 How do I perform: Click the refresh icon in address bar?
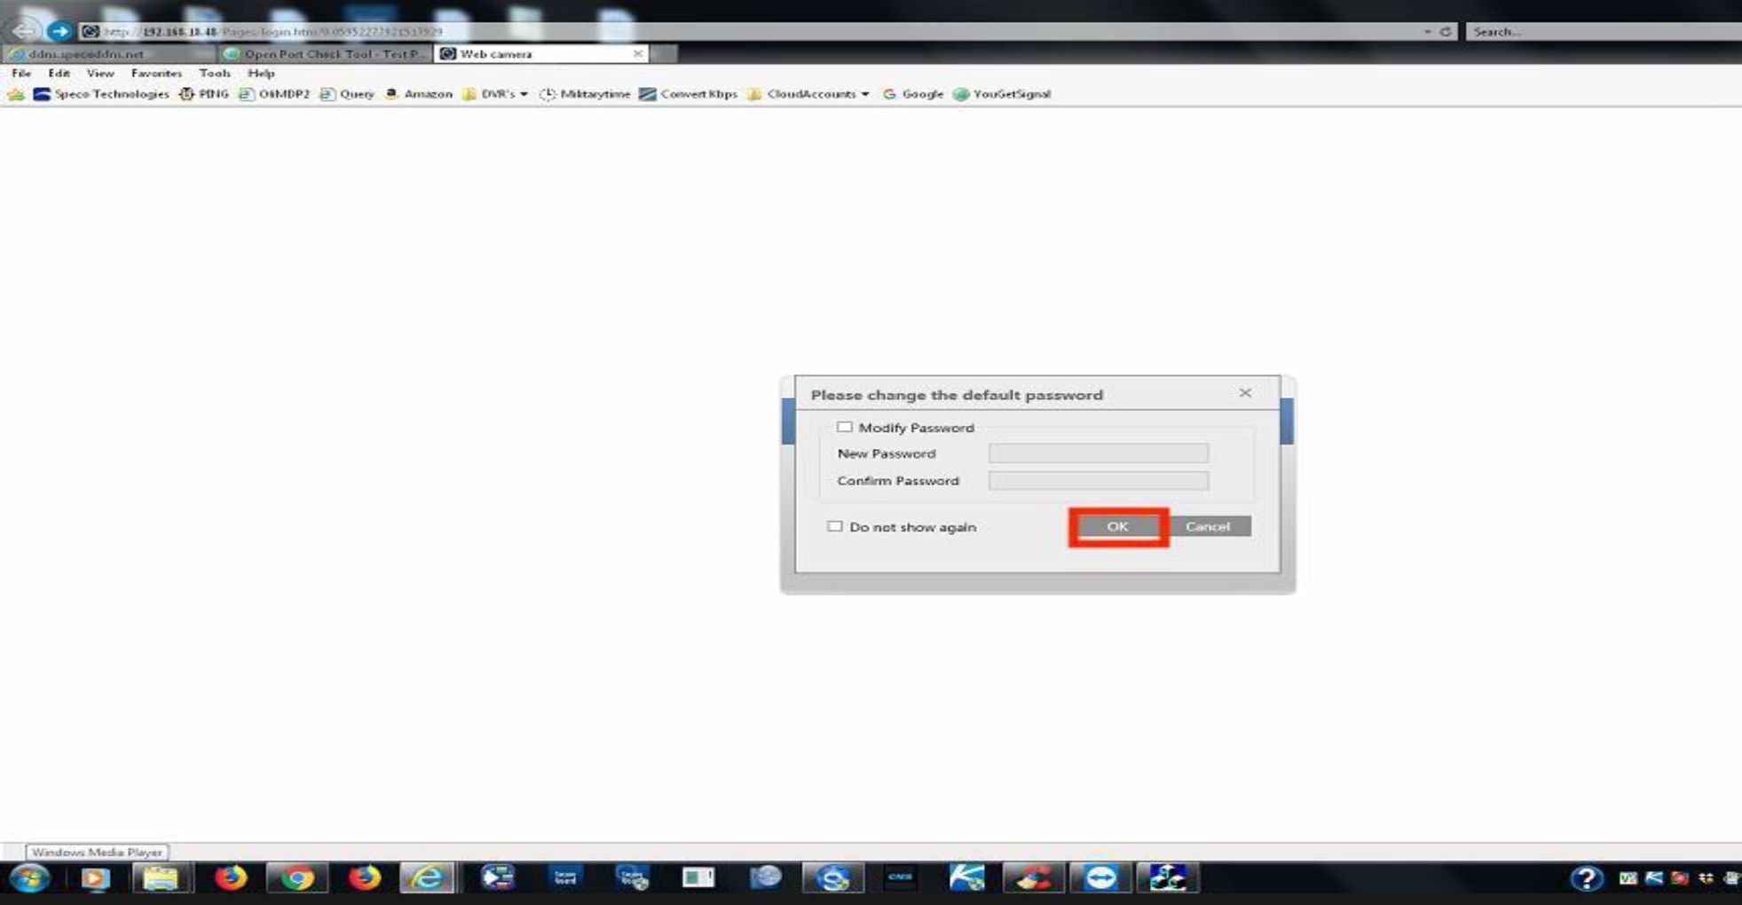[1446, 32]
